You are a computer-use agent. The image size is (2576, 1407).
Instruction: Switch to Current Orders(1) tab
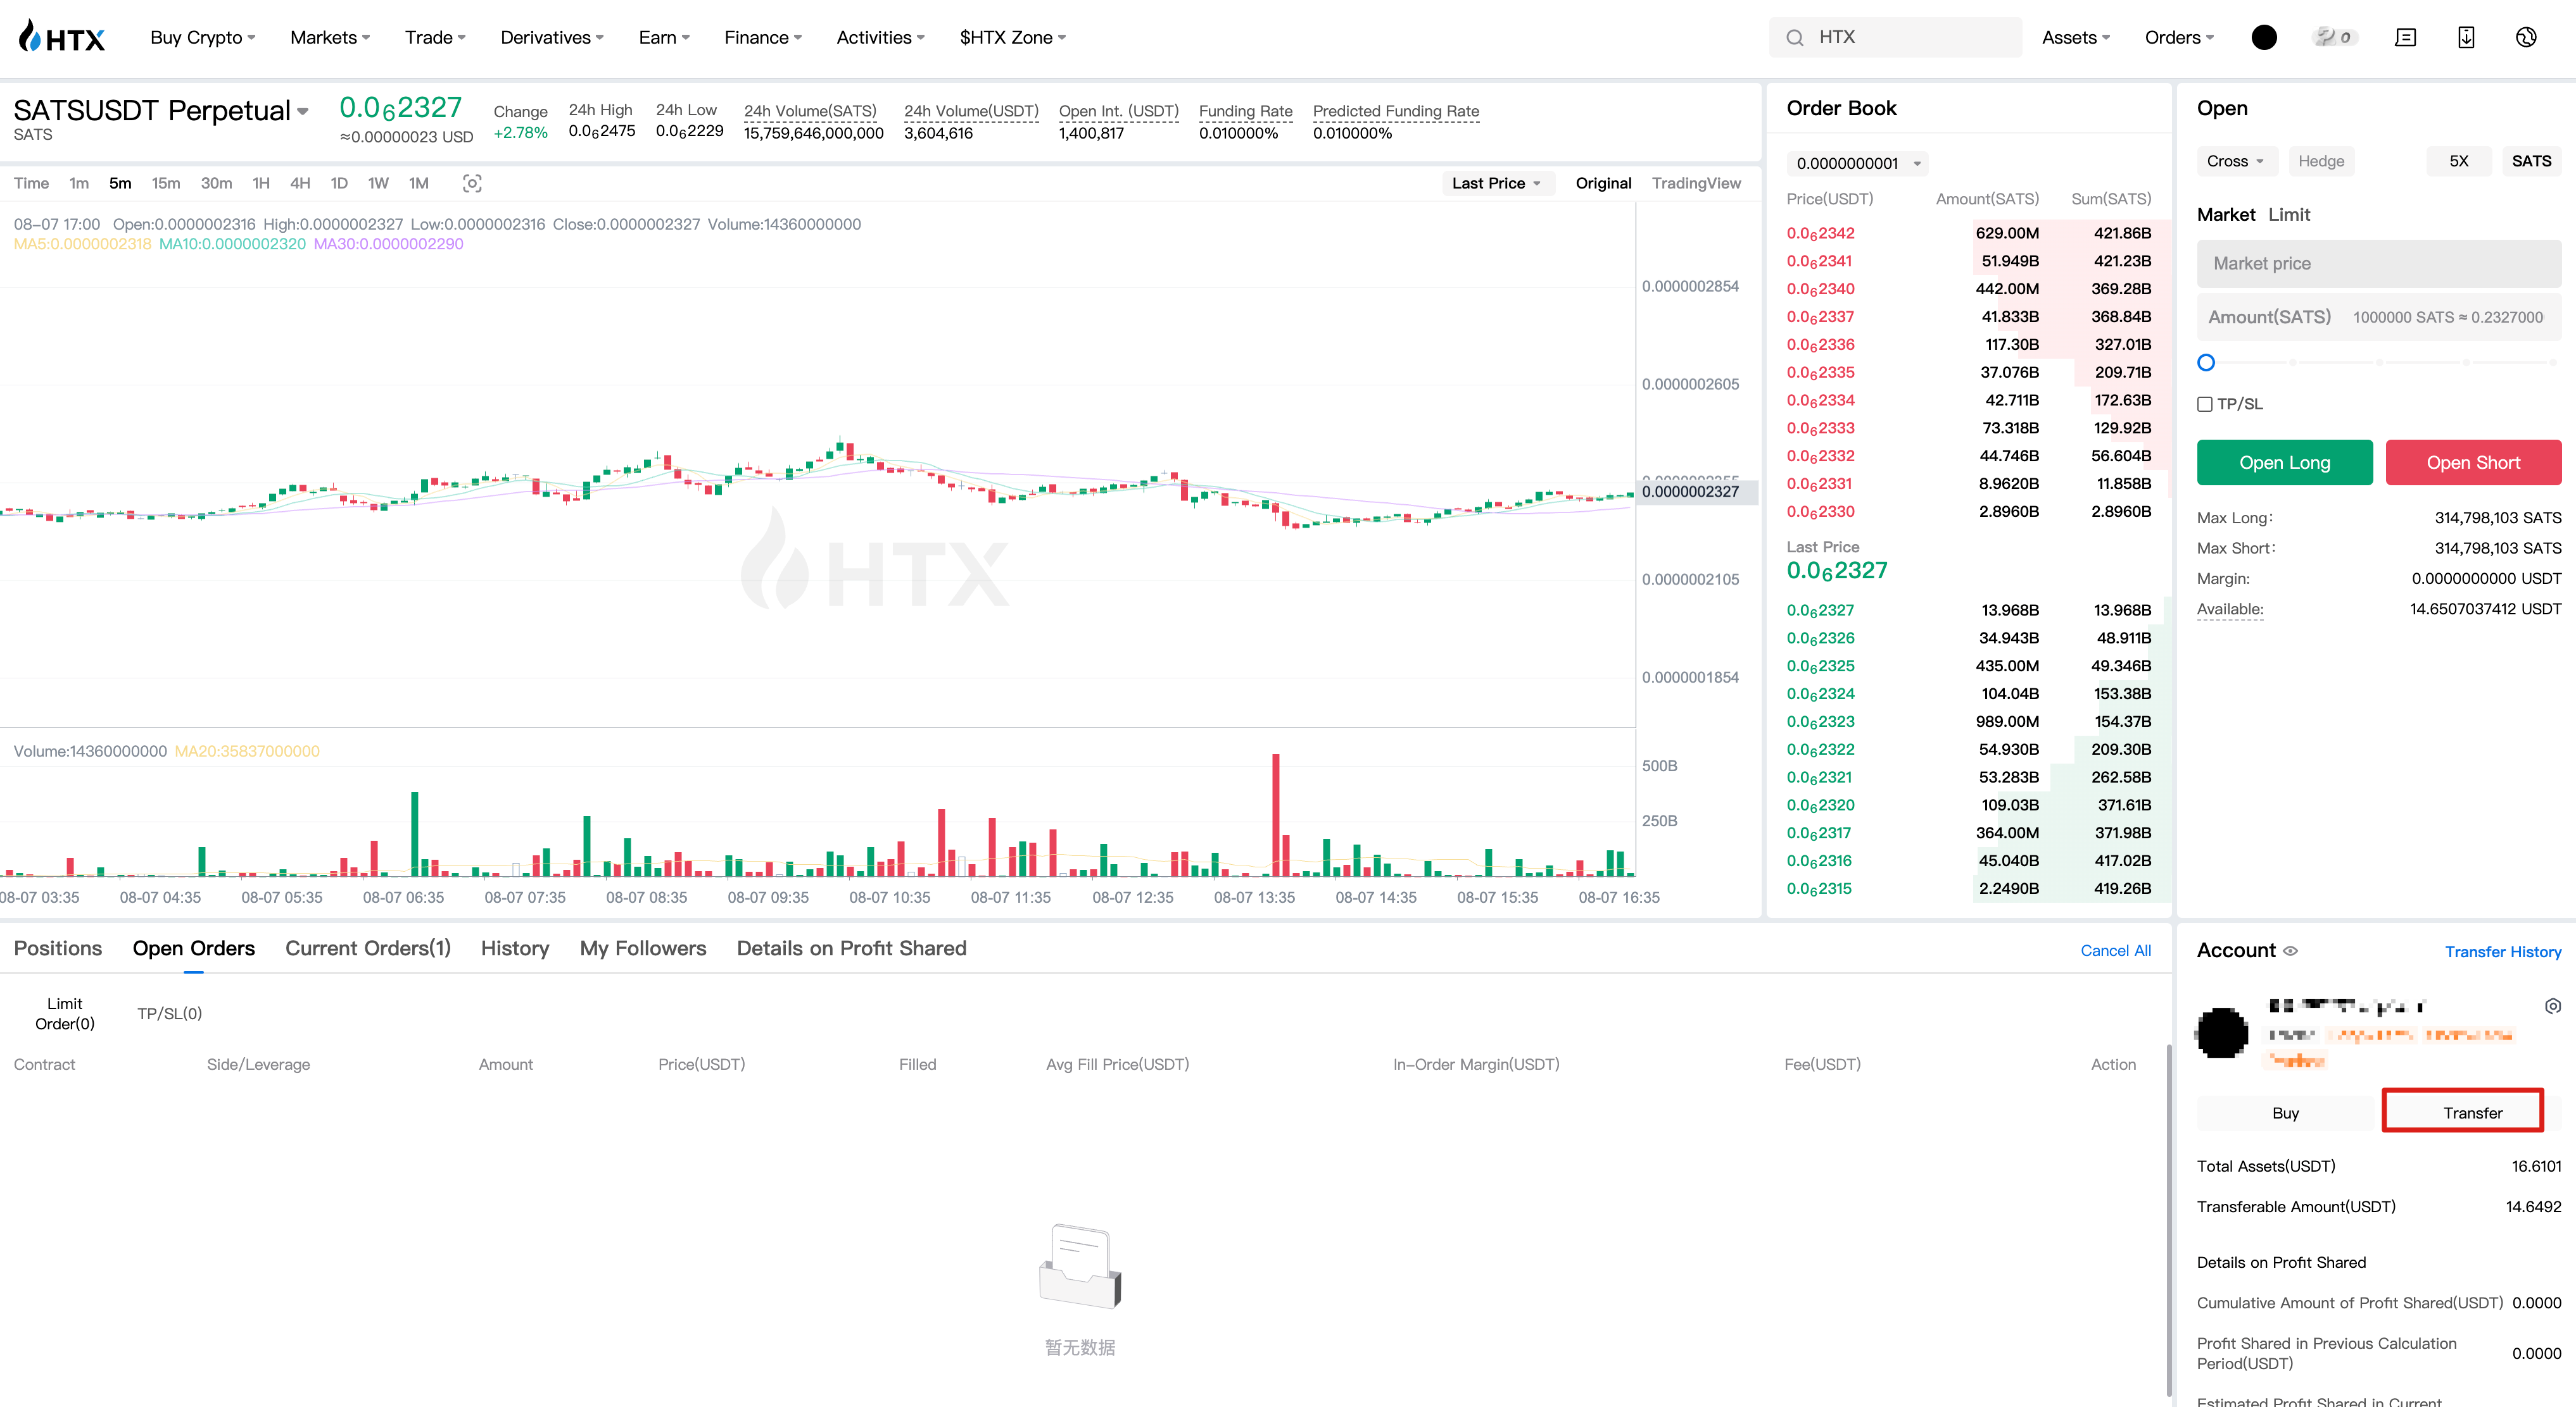(368, 948)
